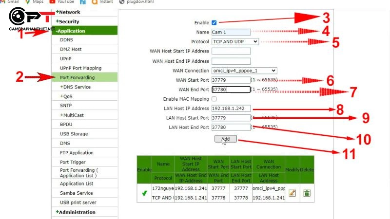390x219 pixels.
Task: Open the Instant bookmark
Action: [105, 1]
